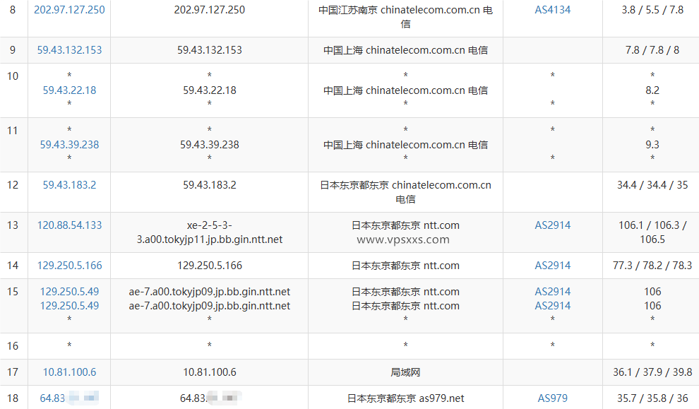Screen dimensions: 699x409
Task: Open the partially blurred blue 64.83 link in hop 18
Action: [x=69, y=398]
